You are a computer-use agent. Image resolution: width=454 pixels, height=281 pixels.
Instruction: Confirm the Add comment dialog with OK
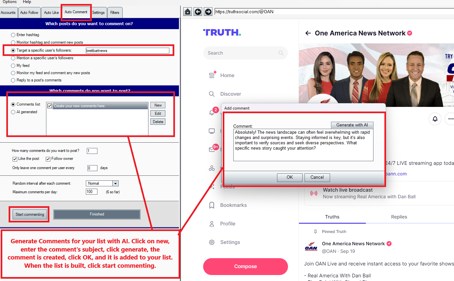tap(290, 177)
